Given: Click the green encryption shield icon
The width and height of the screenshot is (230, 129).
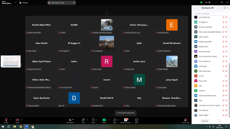Looking at the screenshot, I should pyautogui.click(x=201, y=3).
